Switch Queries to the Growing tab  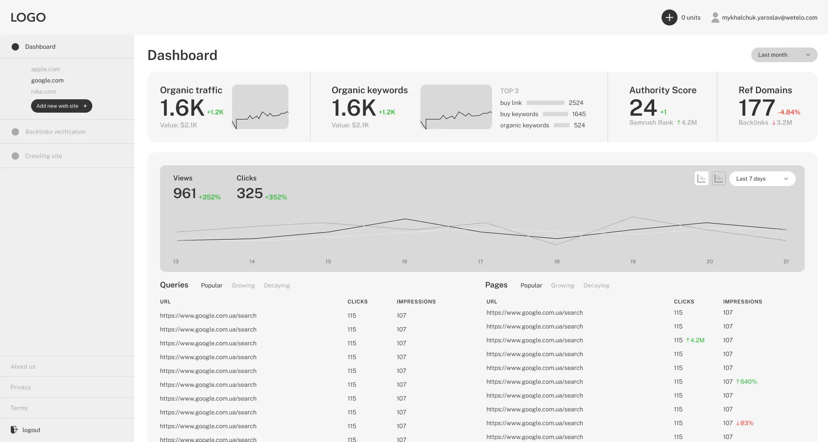[243, 286]
